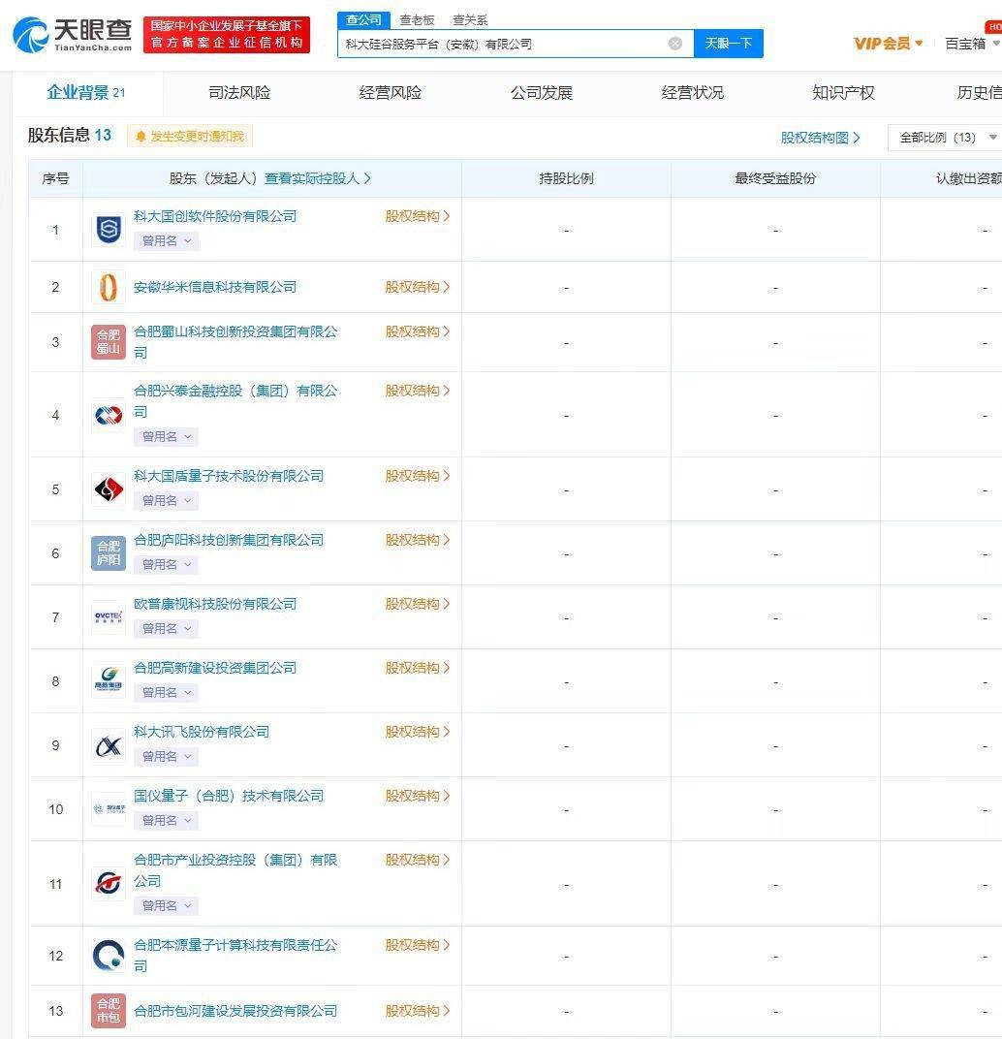Select the 合肥蜀山 logo icon

point(108,342)
